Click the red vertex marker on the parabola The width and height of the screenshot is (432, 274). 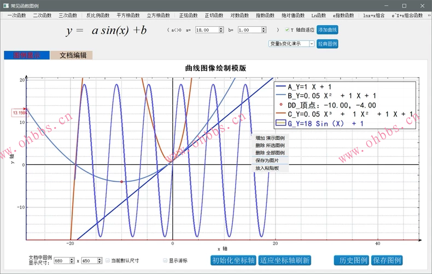click(121, 181)
